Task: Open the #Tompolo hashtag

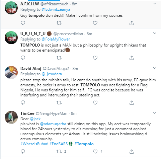Action: [84, 144]
